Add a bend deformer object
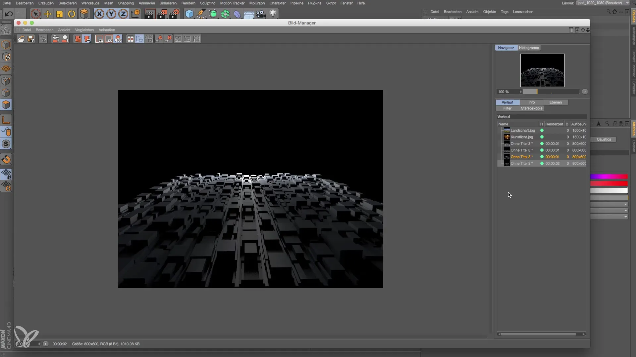The width and height of the screenshot is (636, 357). pos(237,14)
